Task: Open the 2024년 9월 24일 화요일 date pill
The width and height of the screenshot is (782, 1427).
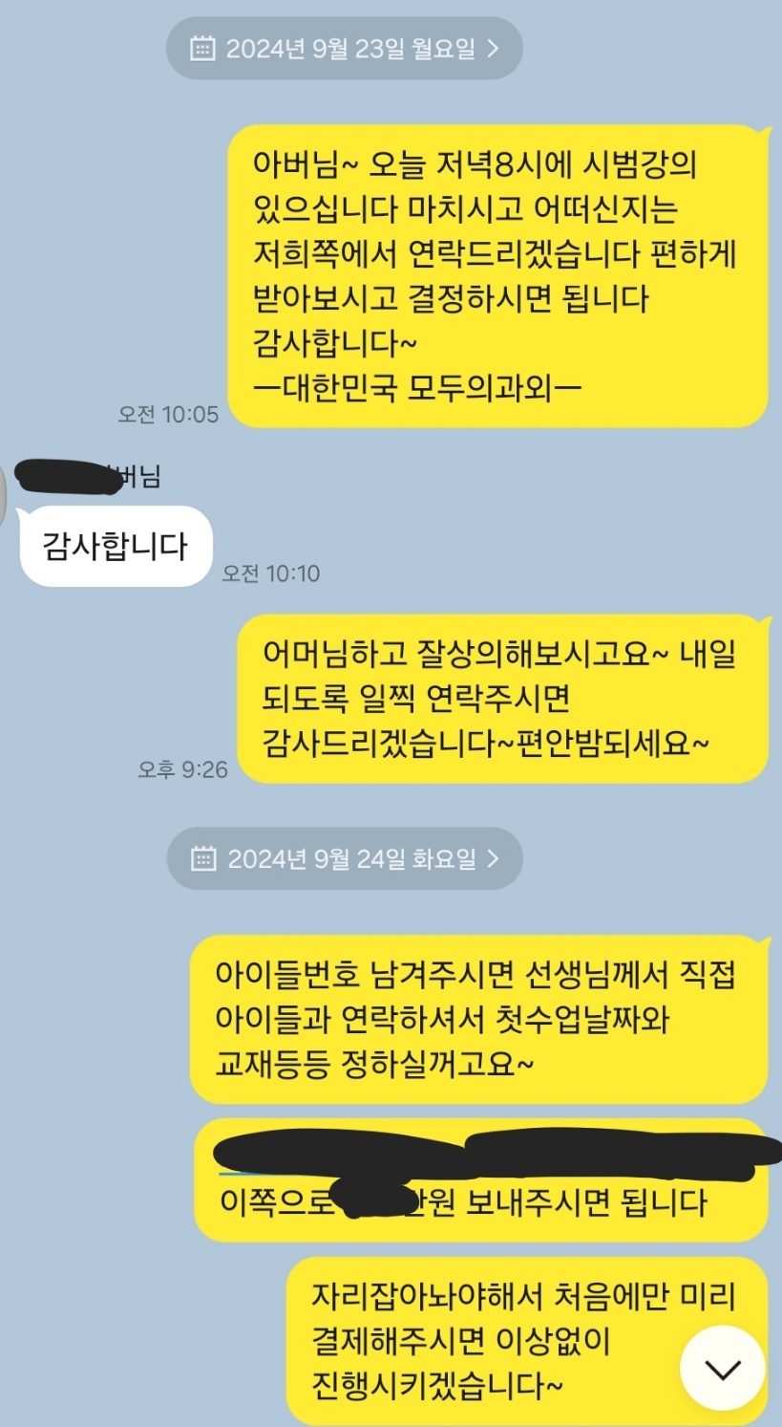Action: [x=345, y=859]
